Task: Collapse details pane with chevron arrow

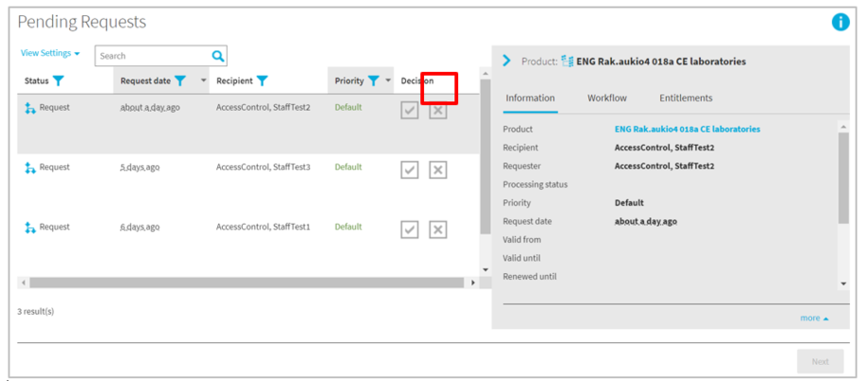Action: pyautogui.click(x=507, y=61)
